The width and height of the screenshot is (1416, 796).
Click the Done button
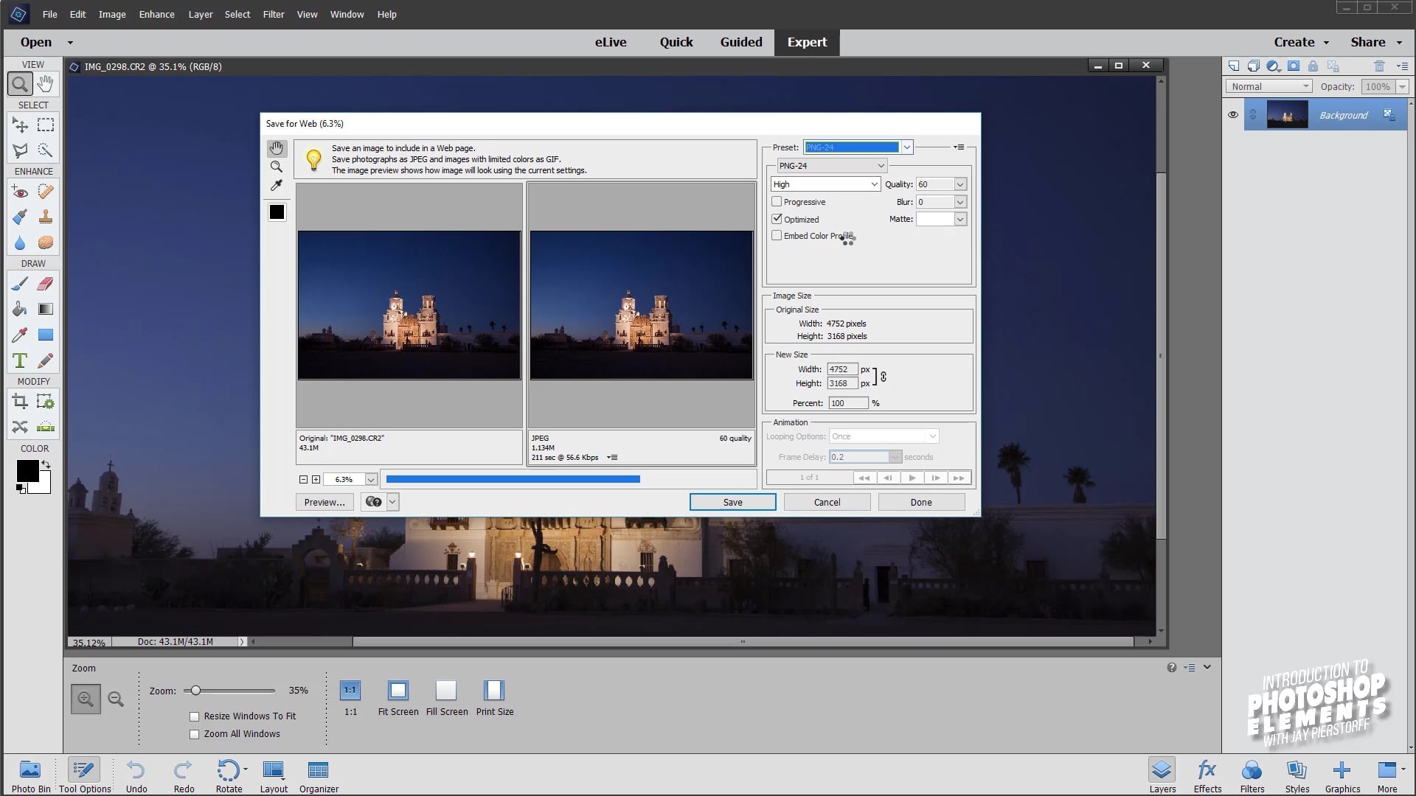coord(920,502)
